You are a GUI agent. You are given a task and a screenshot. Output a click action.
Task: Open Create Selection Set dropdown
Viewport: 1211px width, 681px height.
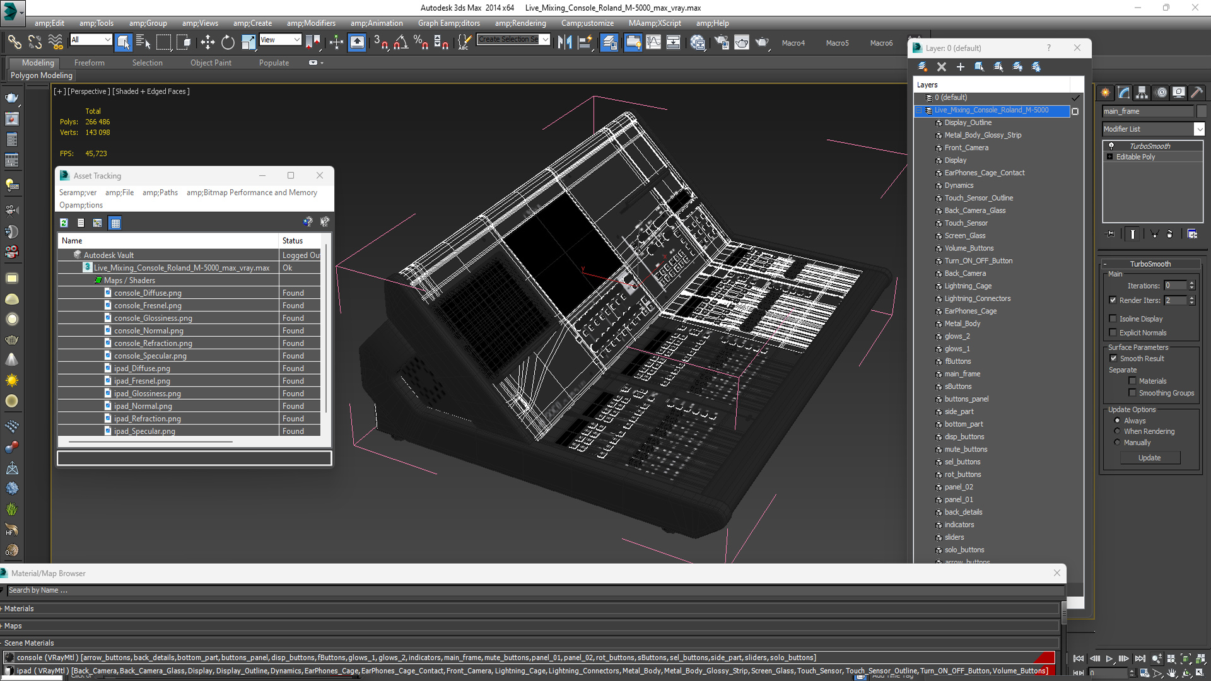(546, 39)
